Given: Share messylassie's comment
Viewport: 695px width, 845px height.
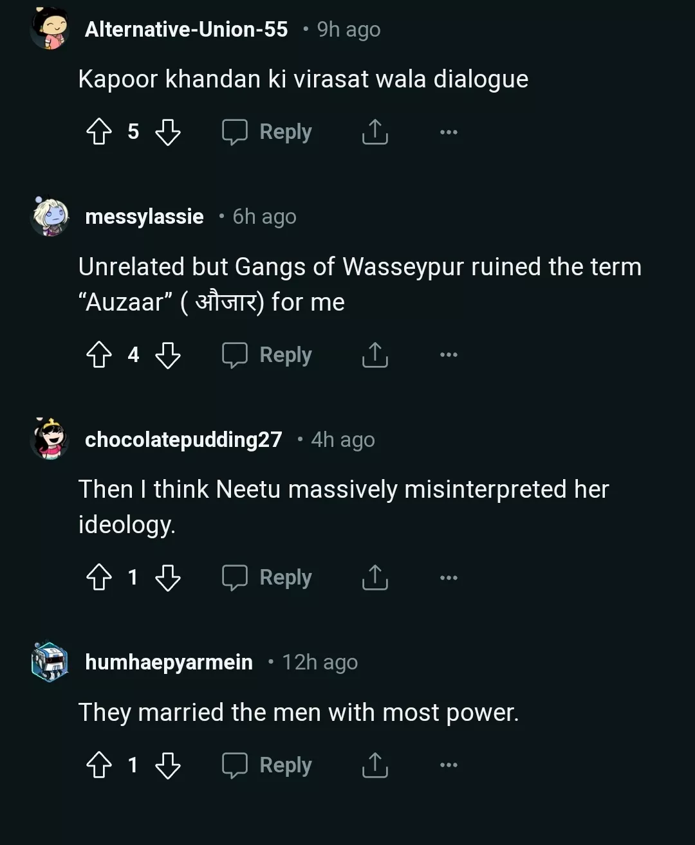Looking at the screenshot, I should point(375,354).
